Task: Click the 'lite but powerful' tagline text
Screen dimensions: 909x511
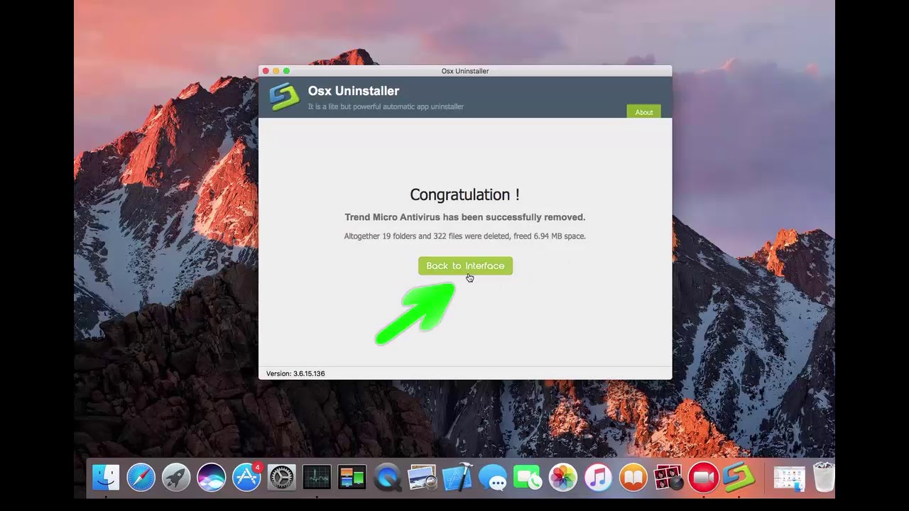Action: pos(386,106)
